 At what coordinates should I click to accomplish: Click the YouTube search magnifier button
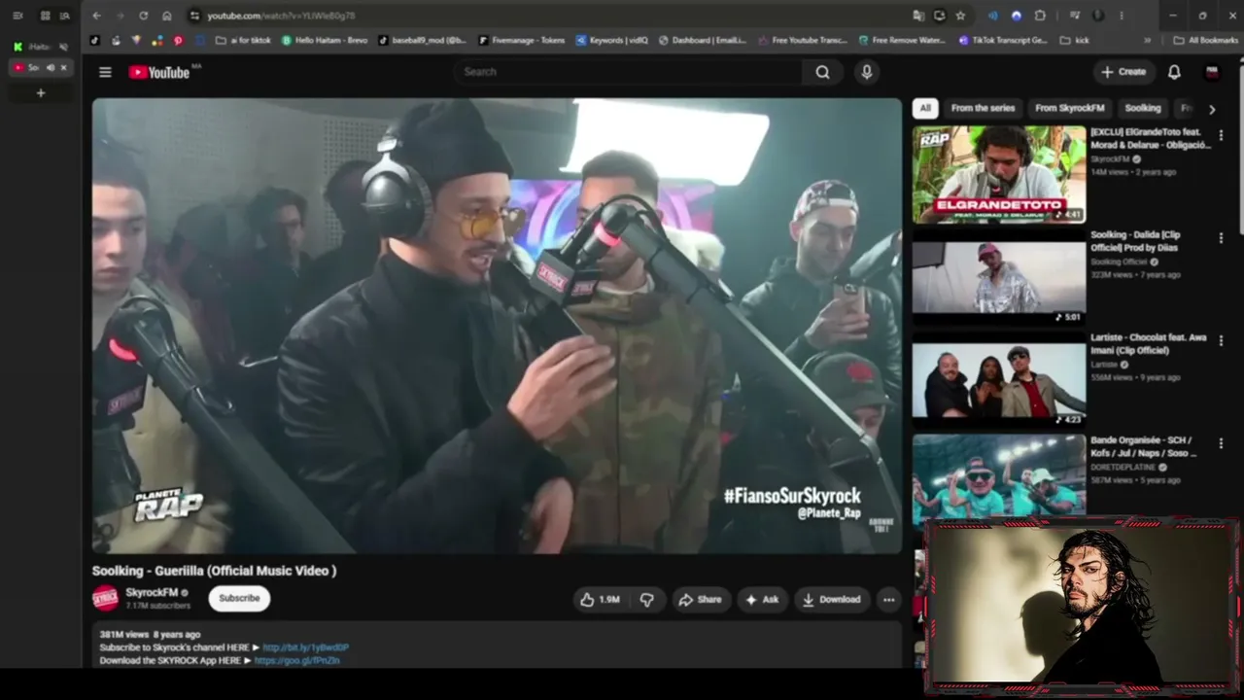822,72
